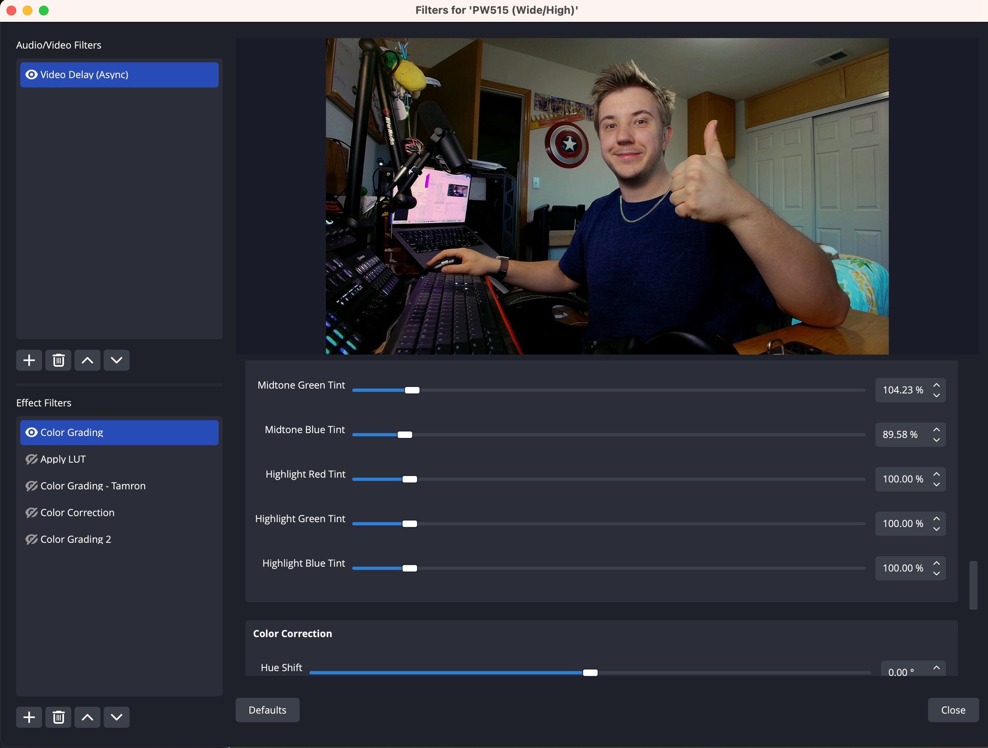Move the selected audio filter up

(87, 360)
